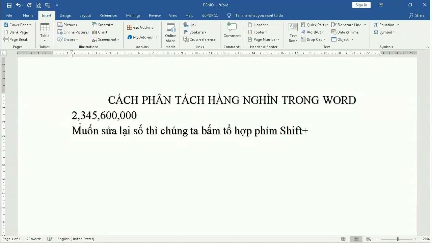Click the 20 words count

tap(34, 239)
